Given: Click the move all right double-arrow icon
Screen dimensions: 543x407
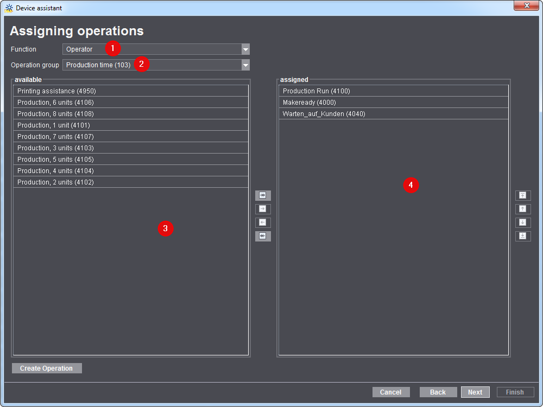Looking at the screenshot, I should 263,195.
